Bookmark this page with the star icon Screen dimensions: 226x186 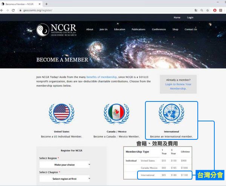point(208,11)
